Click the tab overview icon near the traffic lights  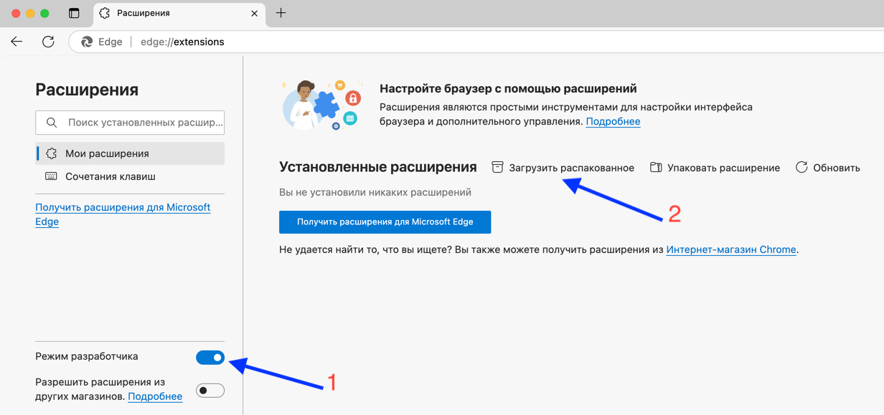[74, 13]
